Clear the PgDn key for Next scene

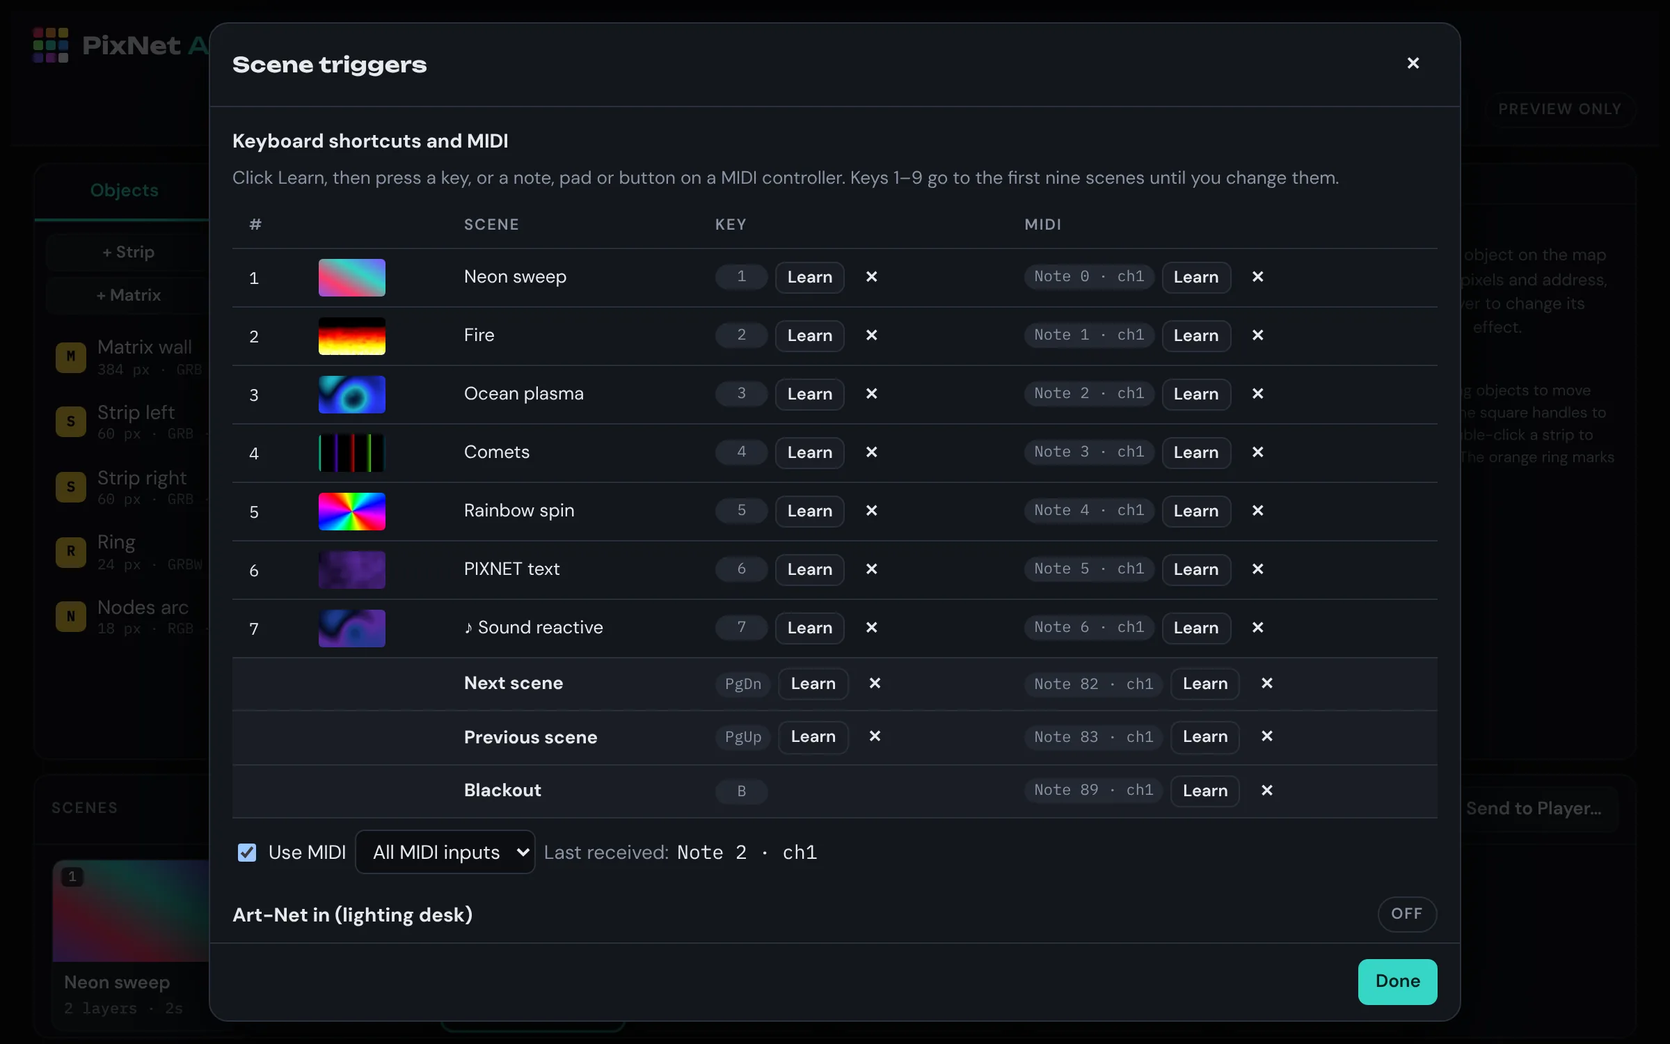coord(875,683)
